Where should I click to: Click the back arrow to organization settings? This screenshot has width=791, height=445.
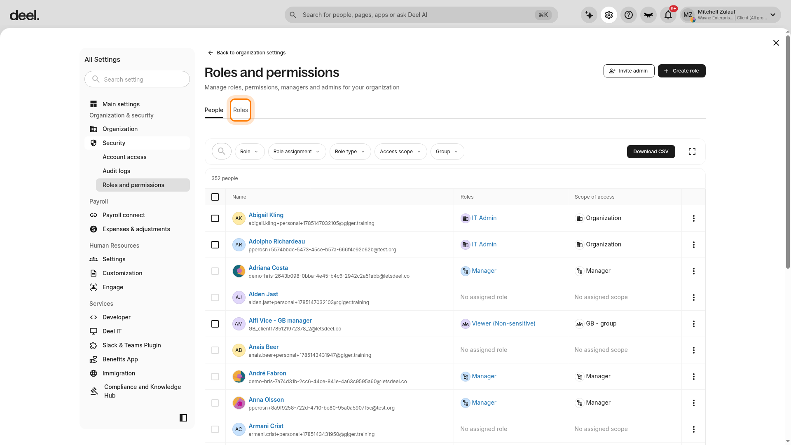pyautogui.click(x=211, y=53)
